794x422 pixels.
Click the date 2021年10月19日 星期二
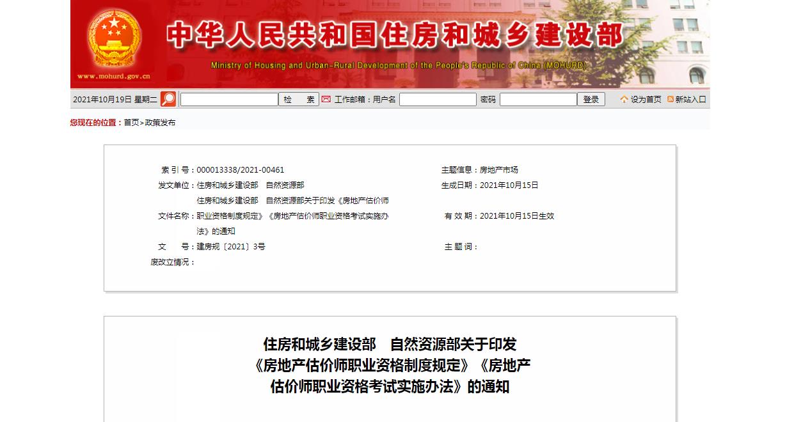[x=115, y=100]
